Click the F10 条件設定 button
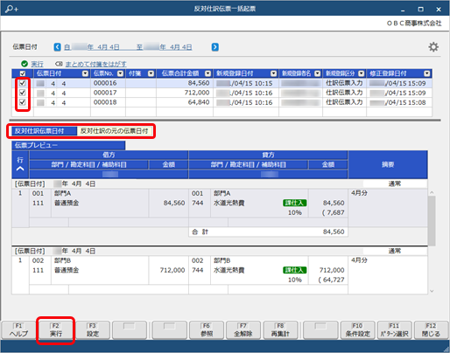 pos(357,330)
